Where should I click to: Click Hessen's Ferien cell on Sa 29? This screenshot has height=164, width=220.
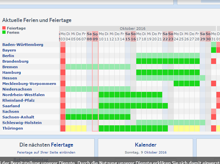point(203,78)
